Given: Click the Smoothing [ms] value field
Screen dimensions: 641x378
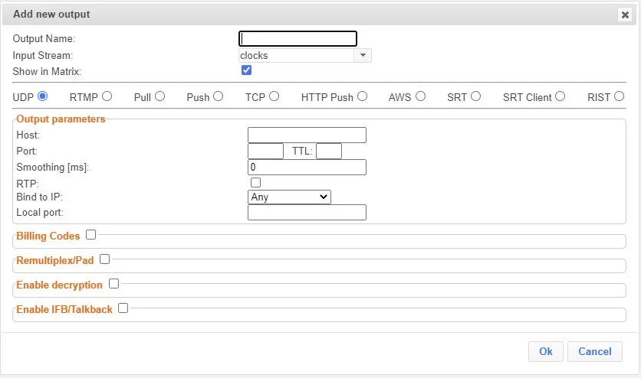Looking at the screenshot, I should click(x=307, y=167).
